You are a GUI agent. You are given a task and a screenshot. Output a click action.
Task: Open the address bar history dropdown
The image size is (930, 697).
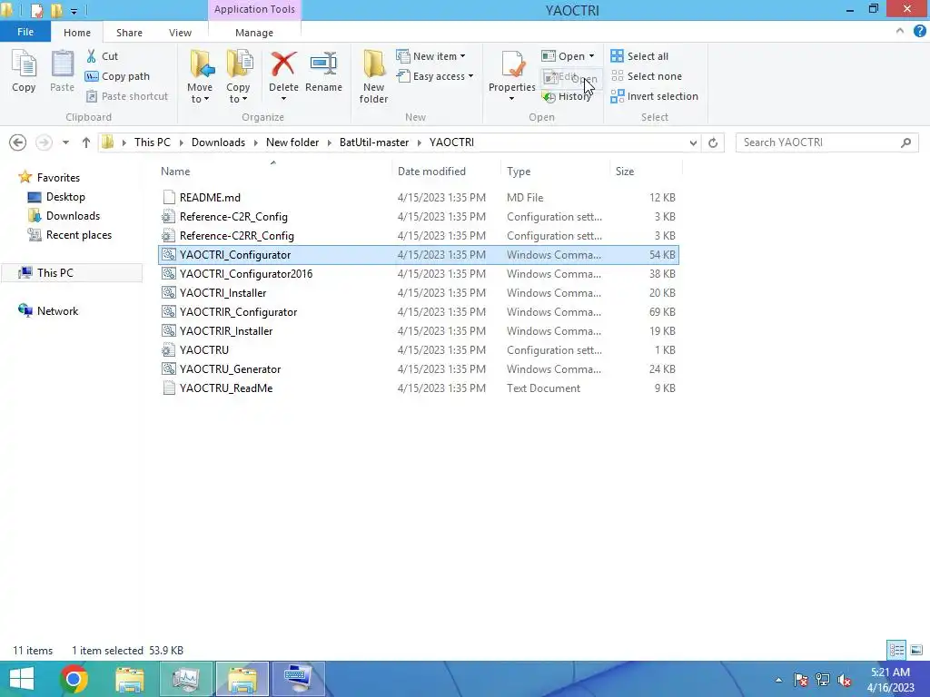pos(693,142)
